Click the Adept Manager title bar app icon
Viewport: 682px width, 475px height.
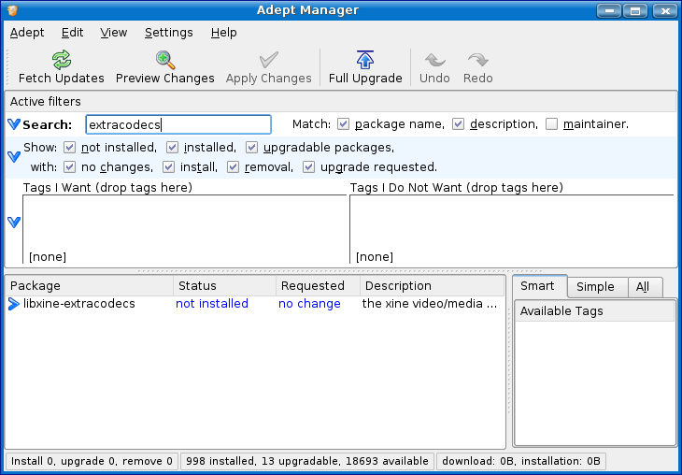[13, 9]
